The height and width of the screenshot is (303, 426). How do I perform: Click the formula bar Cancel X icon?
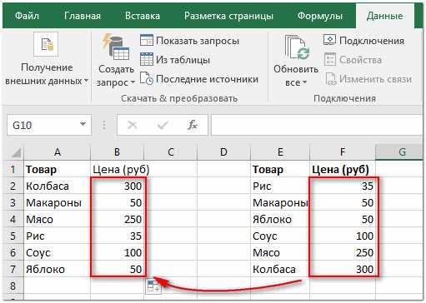coord(132,125)
